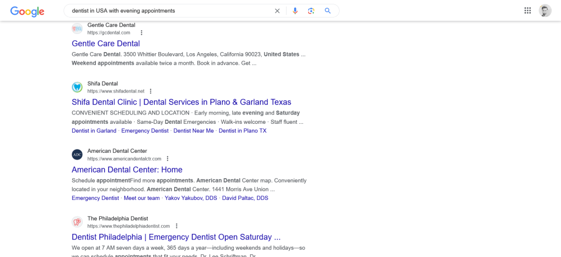The width and height of the screenshot is (561, 257).
Task: Click the snippet mentioning 1441 Morris Ave Union
Action: (x=189, y=185)
